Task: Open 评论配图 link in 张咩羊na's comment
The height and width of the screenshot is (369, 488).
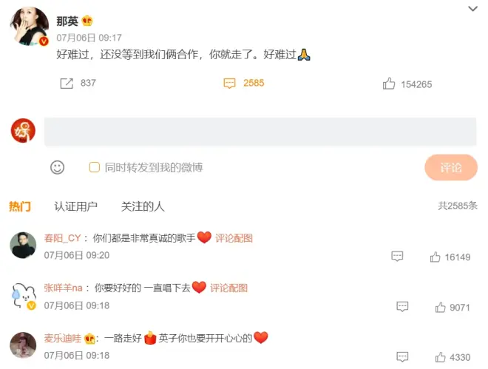Action: (228, 288)
